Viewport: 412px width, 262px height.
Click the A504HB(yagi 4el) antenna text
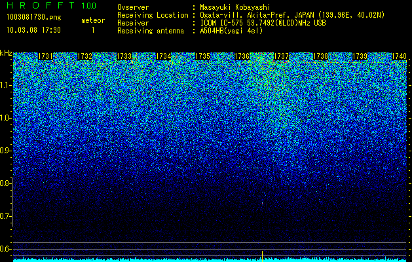(231, 31)
